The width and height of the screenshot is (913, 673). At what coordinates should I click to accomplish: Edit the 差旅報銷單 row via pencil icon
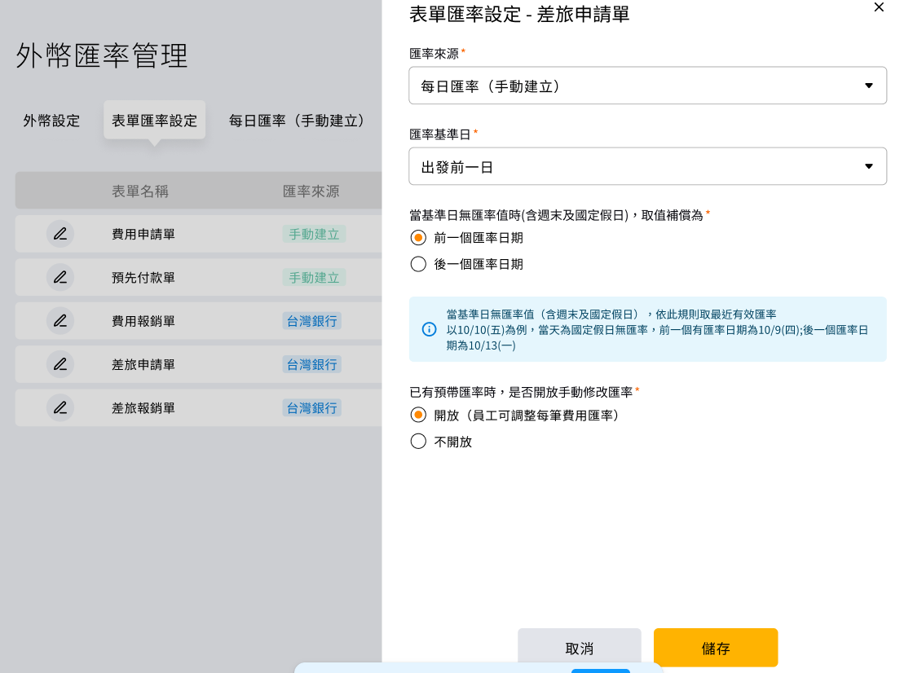coord(60,407)
